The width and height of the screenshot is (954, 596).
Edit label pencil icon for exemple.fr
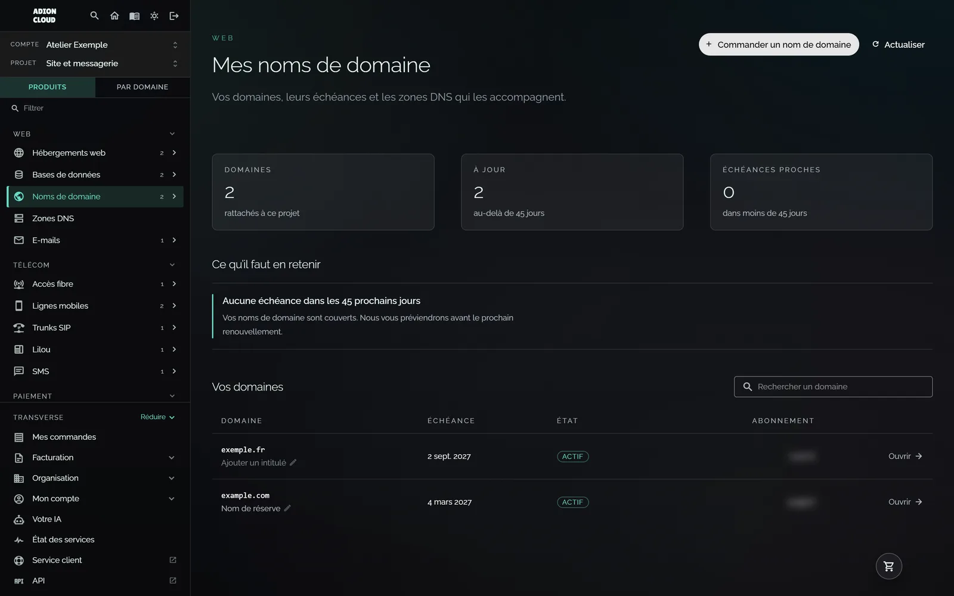click(293, 463)
